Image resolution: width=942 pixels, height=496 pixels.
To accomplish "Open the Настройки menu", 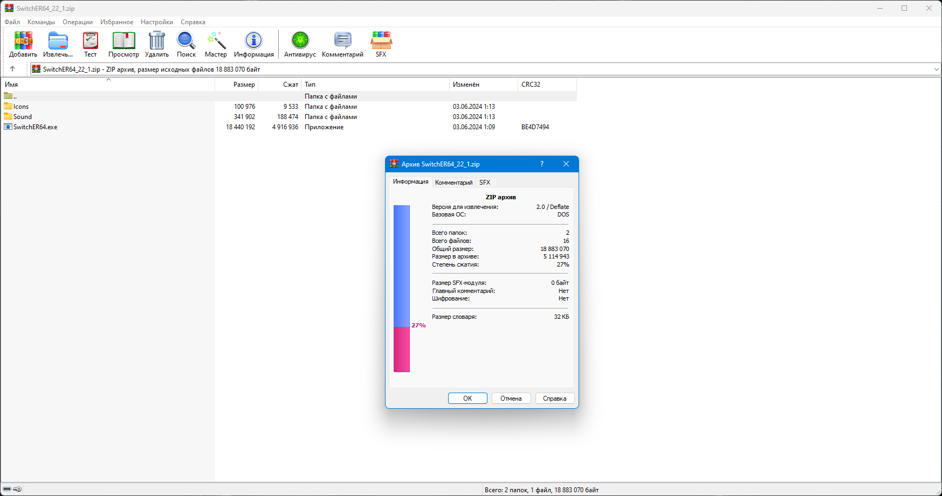I will click(x=157, y=22).
